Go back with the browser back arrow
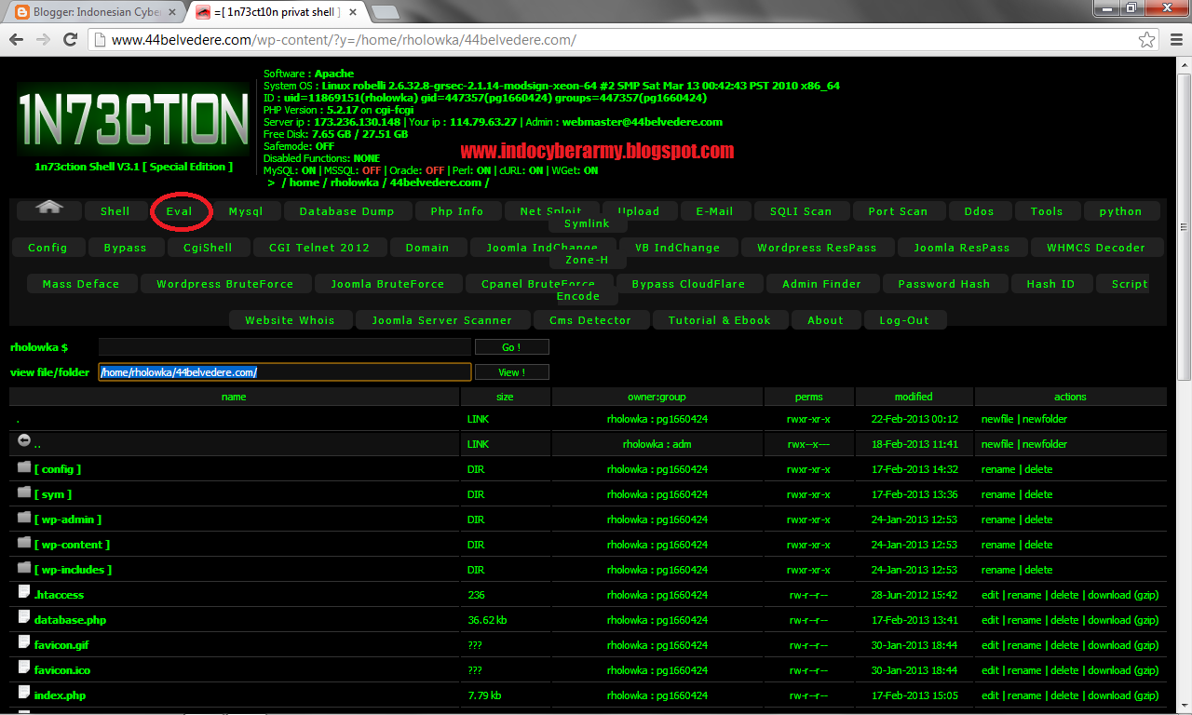The height and width of the screenshot is (715, 1192). pyautogui.click(x=17, y=40)
